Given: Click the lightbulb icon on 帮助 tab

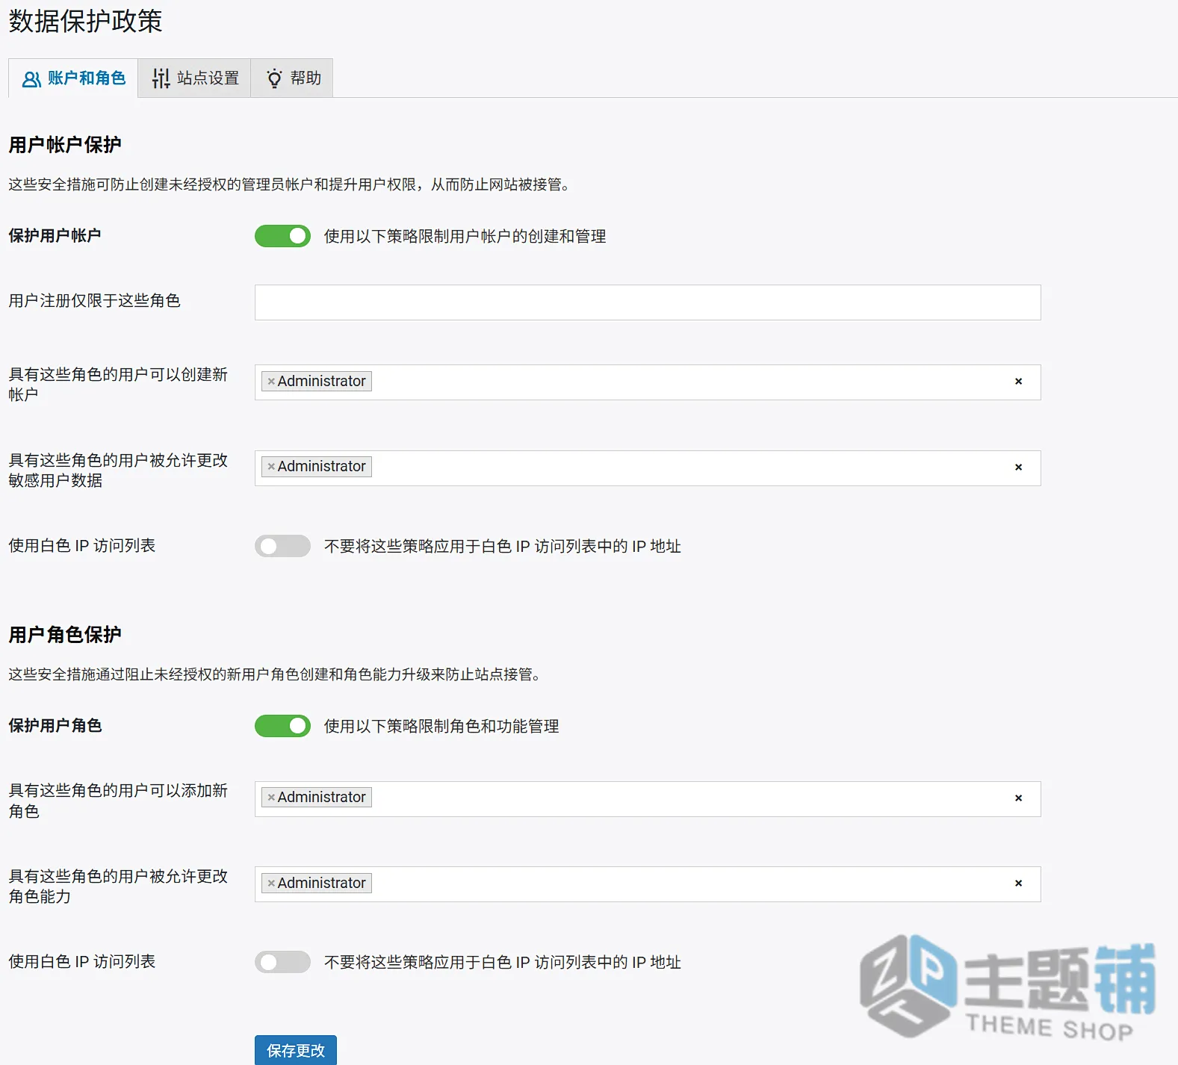Looking at the screenshot, I should [274, 78].
